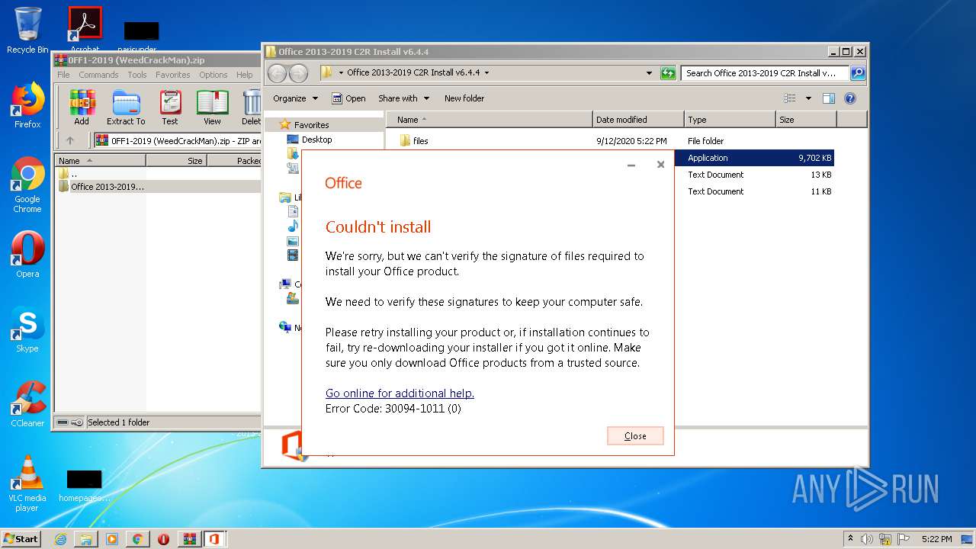This screenshot has width=976, height=549.
Task: Sort Explorer by Type column
Action: click(x=730, y=120)
